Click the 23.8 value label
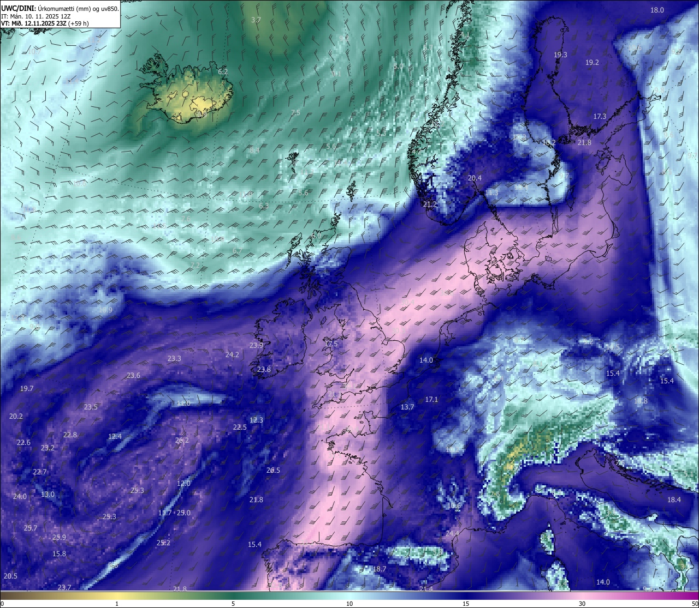 pyautogui.click(x=264, y=369)
